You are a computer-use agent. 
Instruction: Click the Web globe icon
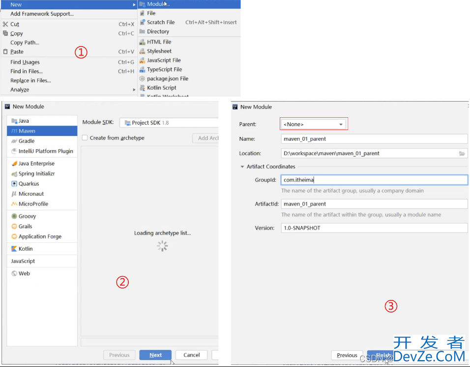(14, 273)
